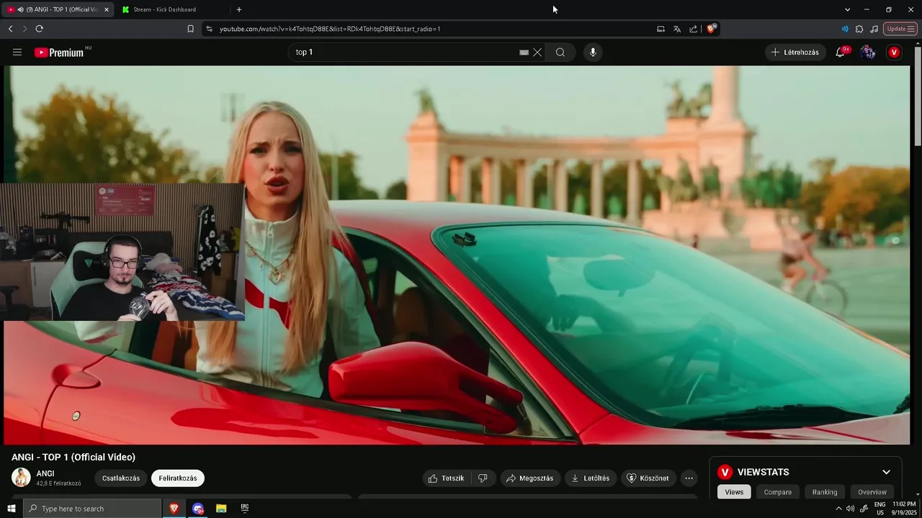Launch Brave from the taskbar
Image resolution: width=922 pixels, height=518 pixels.
[174, 509]
